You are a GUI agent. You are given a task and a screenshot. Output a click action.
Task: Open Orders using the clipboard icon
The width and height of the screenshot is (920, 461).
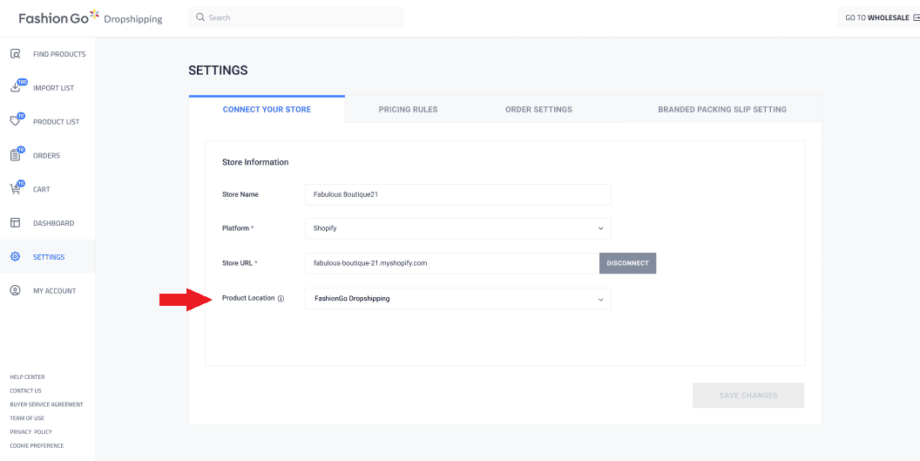(x=15, y=155)
